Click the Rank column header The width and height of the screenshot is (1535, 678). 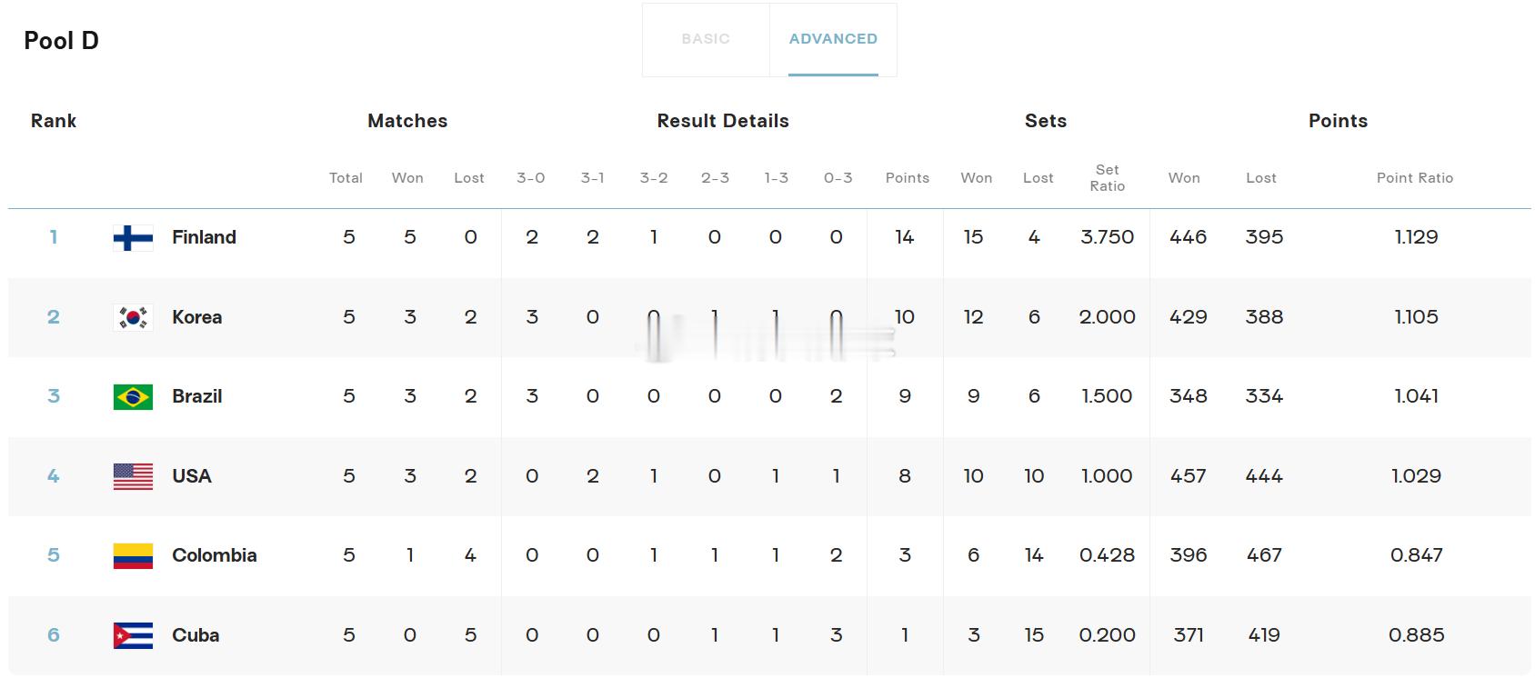point(54,121)
